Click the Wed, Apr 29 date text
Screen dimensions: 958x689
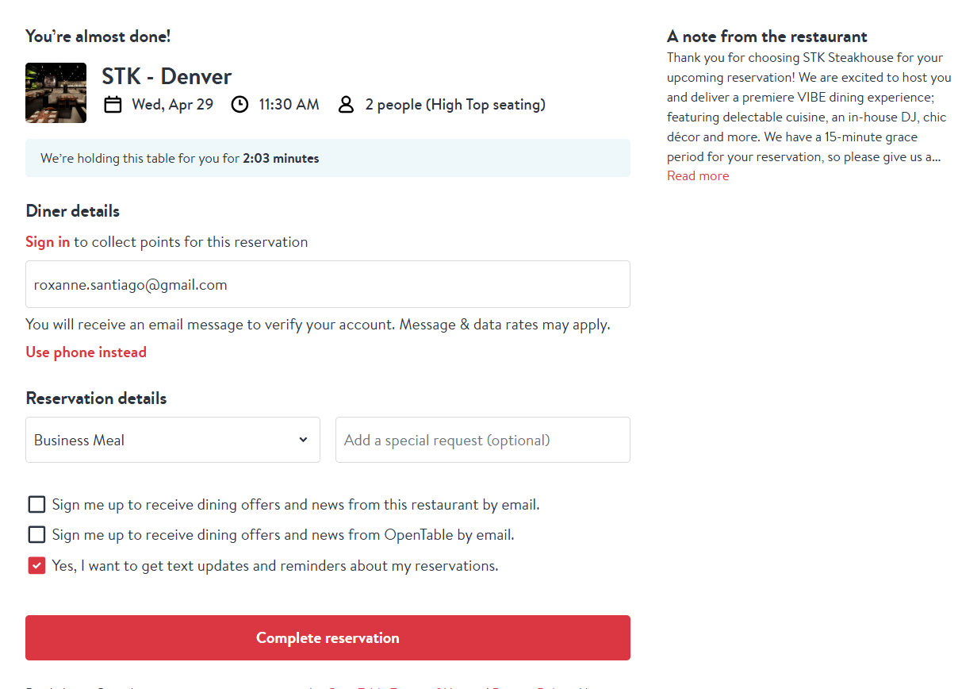[x=172, y=105]
